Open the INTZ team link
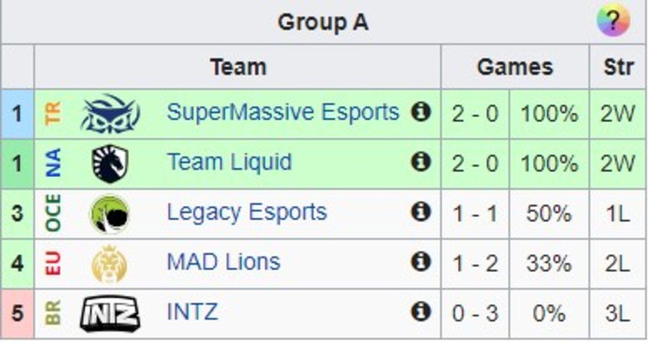The width and height of the screenshot is (648, 343). pyautogui.click(x=192, y=313)
